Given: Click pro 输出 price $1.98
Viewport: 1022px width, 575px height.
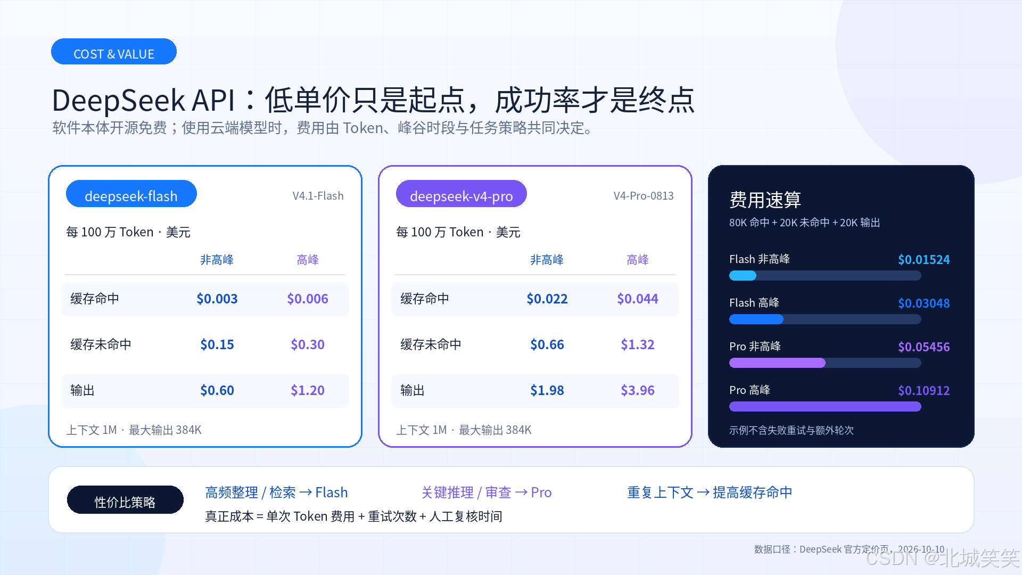Looking at the screenshot, I should pos(547,390).
